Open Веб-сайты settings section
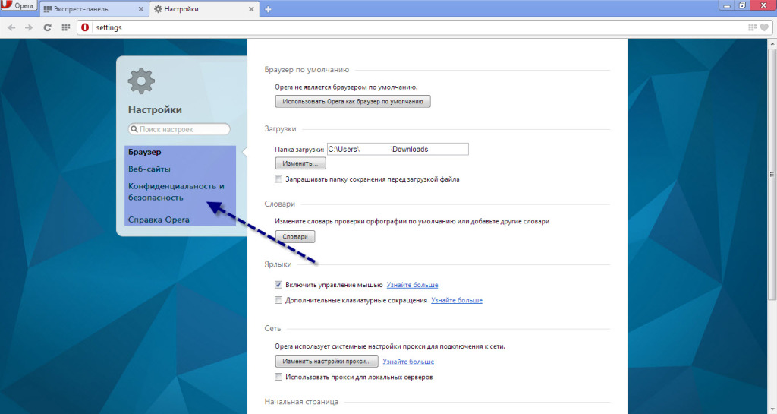The image size is (777, 414). pyautogui.click(x=149, y=169)
